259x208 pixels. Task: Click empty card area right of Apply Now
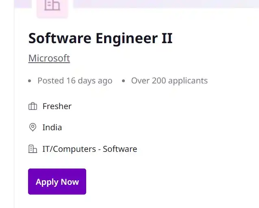165,182
